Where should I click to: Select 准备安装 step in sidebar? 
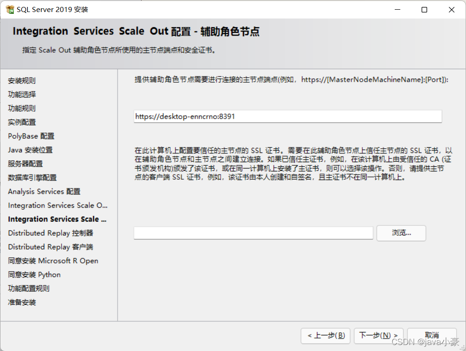click(22, 303)
